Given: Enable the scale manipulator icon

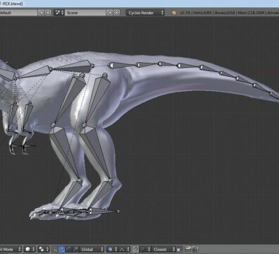Looking at the screenshot, I should pyautogui.click(x=75, y=249).
